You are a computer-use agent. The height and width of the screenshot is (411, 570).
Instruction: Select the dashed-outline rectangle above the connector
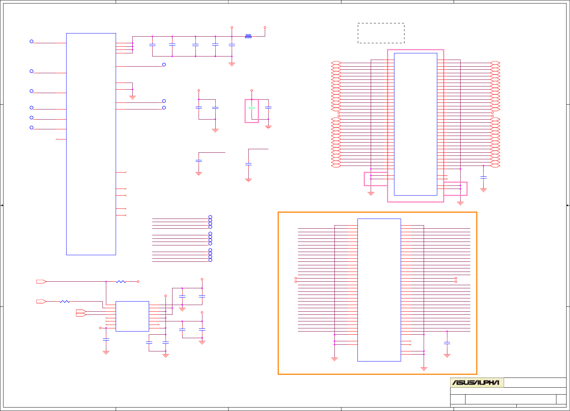pos(381,33)
